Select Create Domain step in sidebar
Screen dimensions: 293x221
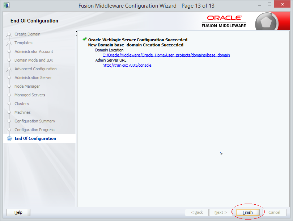click(27, 34)
